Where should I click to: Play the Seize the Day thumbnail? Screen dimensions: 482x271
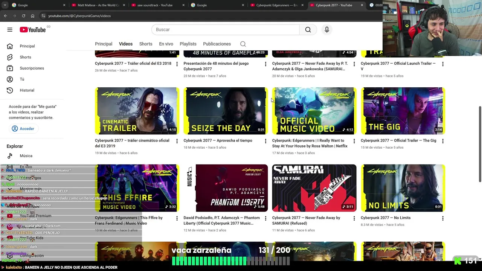pos(226,111)
